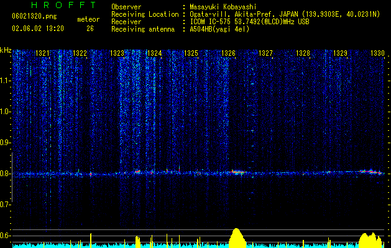The width and height of the screenshot is (391, 248).
Task: Click the kHz axis unit label
Action: [6, 50]
